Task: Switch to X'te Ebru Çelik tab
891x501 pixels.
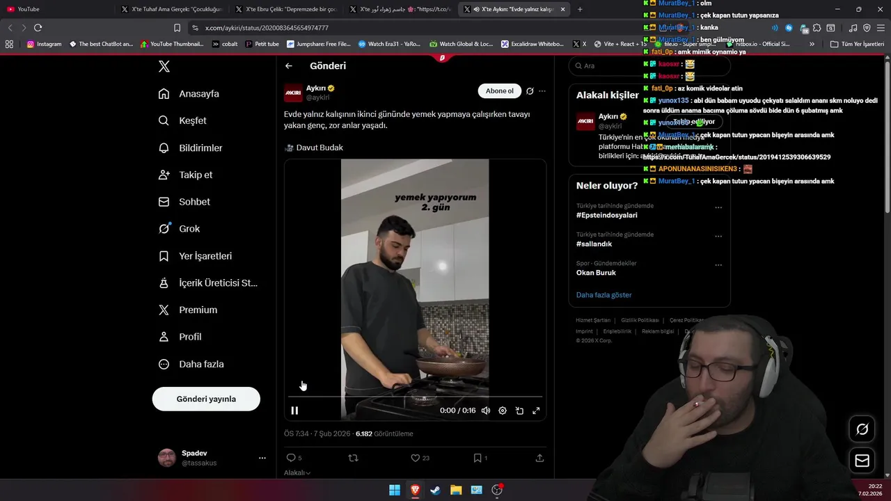Action: (x=285, y=9)
